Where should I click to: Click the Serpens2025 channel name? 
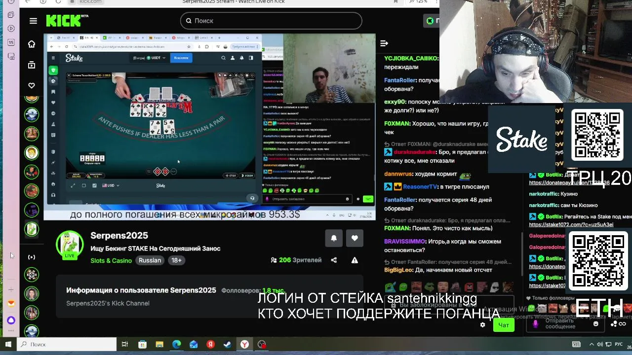[x=119, y=236]
